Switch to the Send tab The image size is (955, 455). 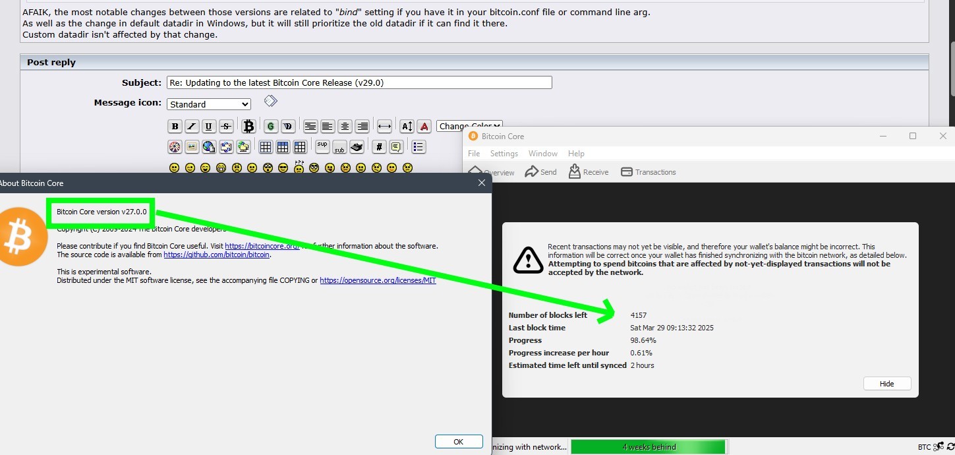(541, 172)
